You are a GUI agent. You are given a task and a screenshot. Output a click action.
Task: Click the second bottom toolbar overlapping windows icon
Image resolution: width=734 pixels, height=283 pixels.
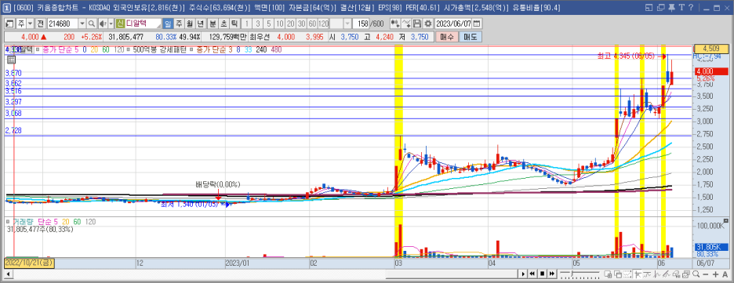618,274
